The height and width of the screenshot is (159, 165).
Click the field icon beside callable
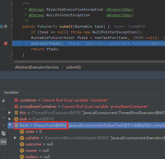(22, 138)
